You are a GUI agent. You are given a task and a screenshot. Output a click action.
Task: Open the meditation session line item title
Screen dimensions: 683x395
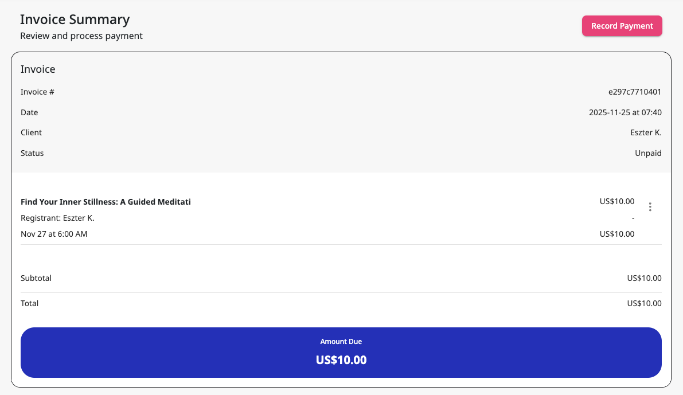[x=106, y=202]
